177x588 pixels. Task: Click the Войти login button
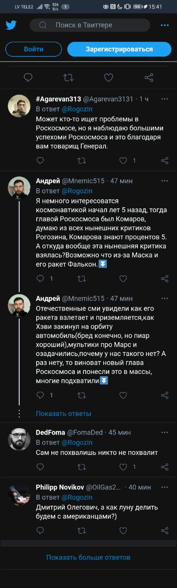tap(33, 49)
